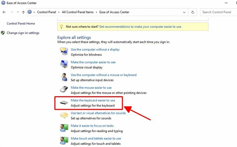Click the person icon for alternative input

pos(64,77)
